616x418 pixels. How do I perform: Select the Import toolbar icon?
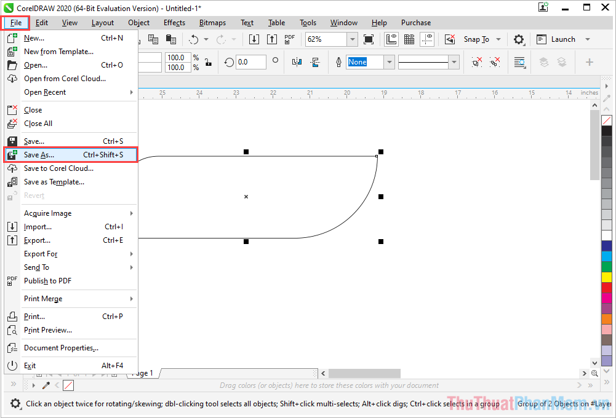(254, 39)
